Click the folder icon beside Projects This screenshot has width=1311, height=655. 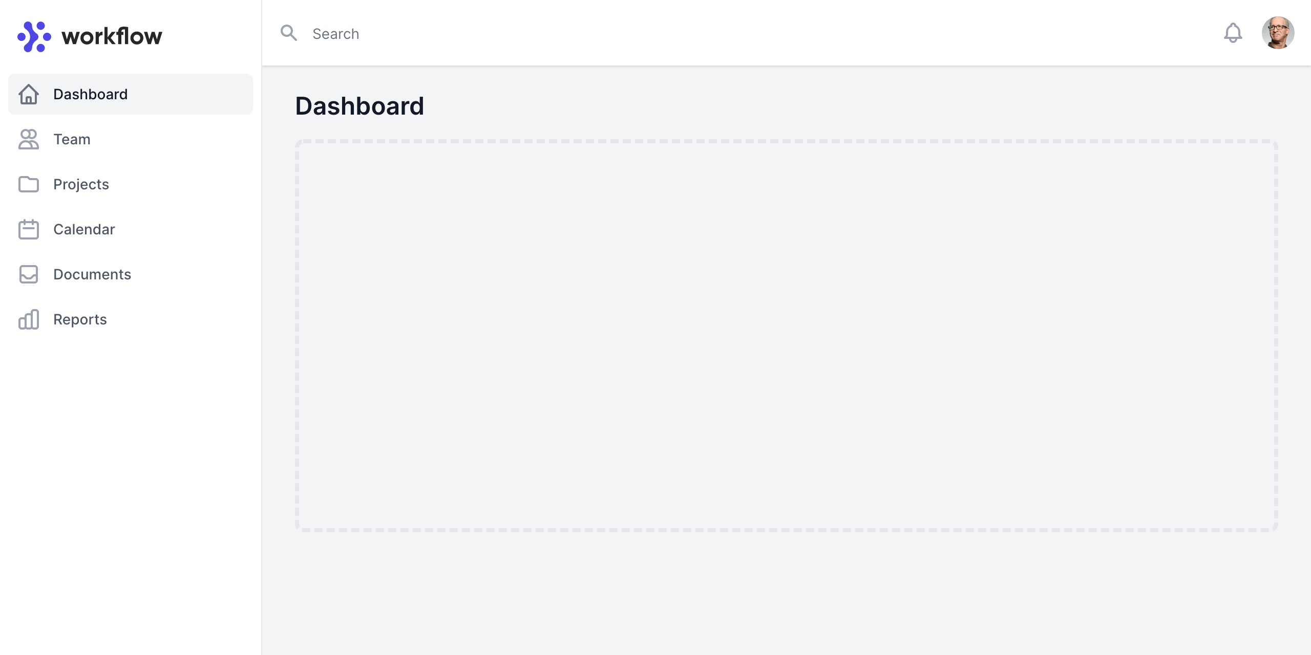[x=29, y=184]
